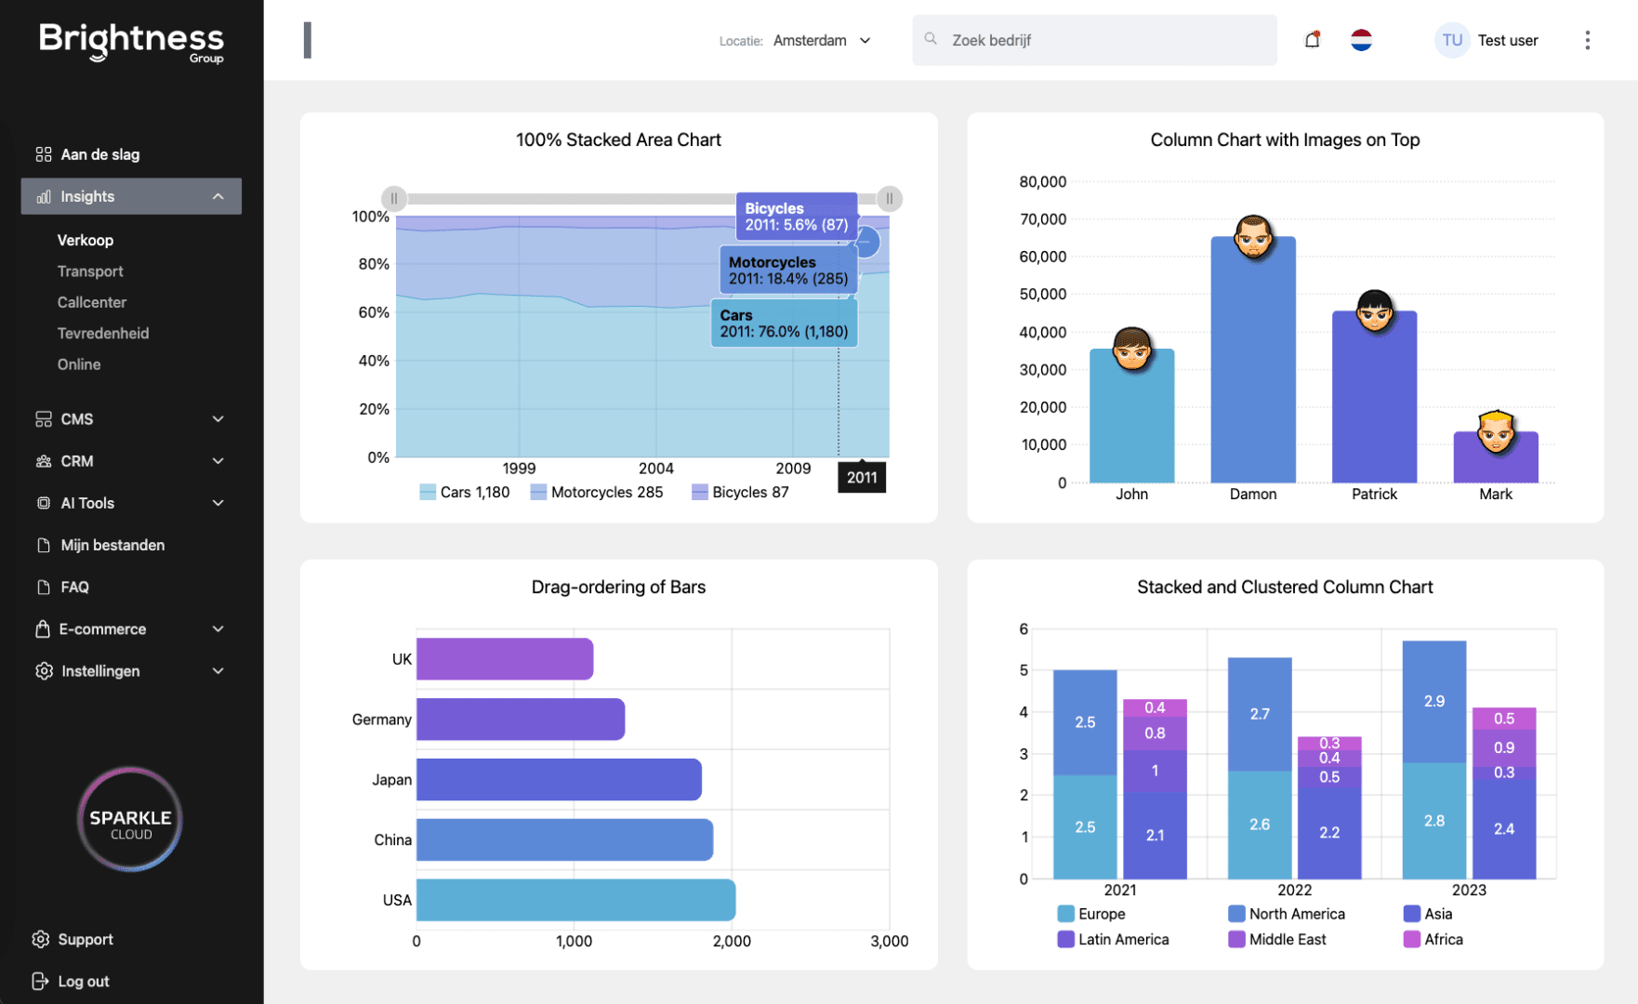This screenshot has height=1004, width=1638.
Task: Hide the Motorcycles legend item
Action: 598,492
